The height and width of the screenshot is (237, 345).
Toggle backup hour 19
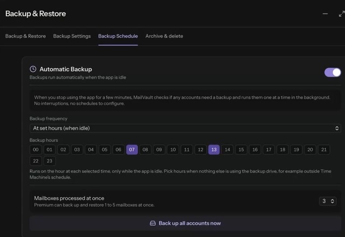point(296,150)
